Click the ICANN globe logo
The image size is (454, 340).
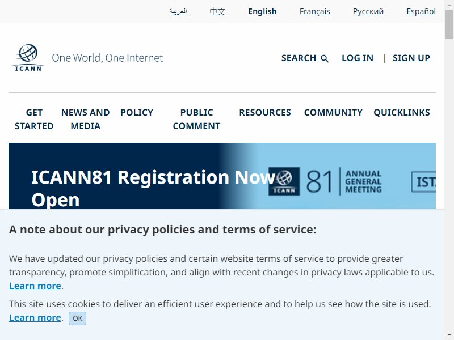point(28,58)
